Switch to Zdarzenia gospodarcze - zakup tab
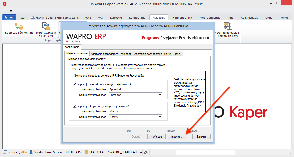Viewport: 294px width, 157px height. coord(154,53)
